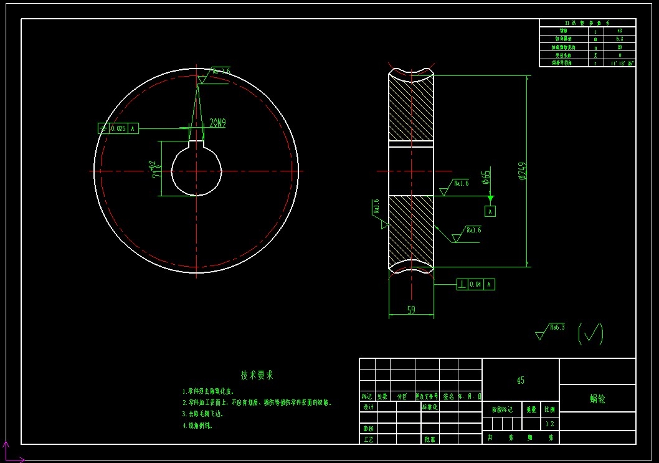This screenshot has height=463, width=659.
Task: Click tooth count value 43 in table
Action: pyautogui.click(x=620, y=31)
